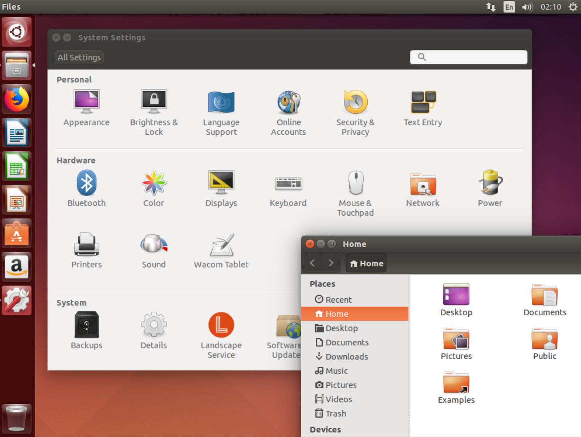Click the Home path button
This screenshot has width=581, height=437.
367,263
